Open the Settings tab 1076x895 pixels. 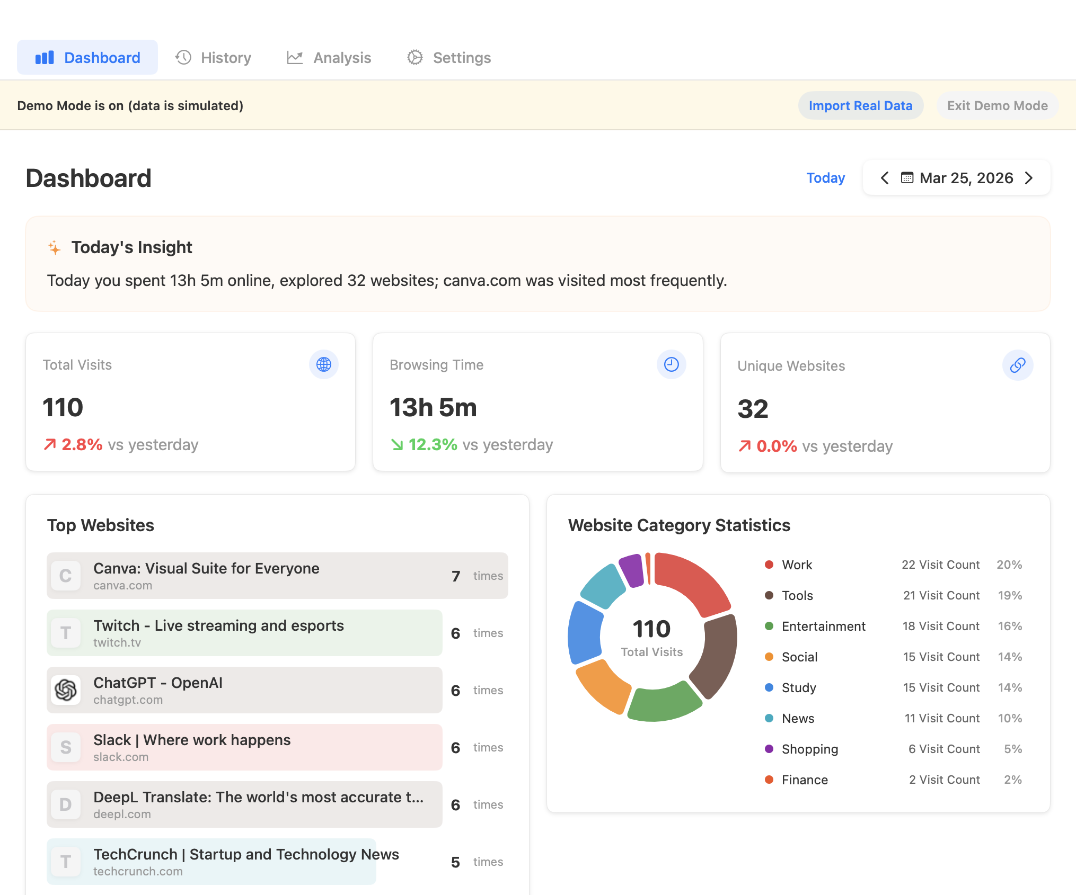tap(448, 57)
